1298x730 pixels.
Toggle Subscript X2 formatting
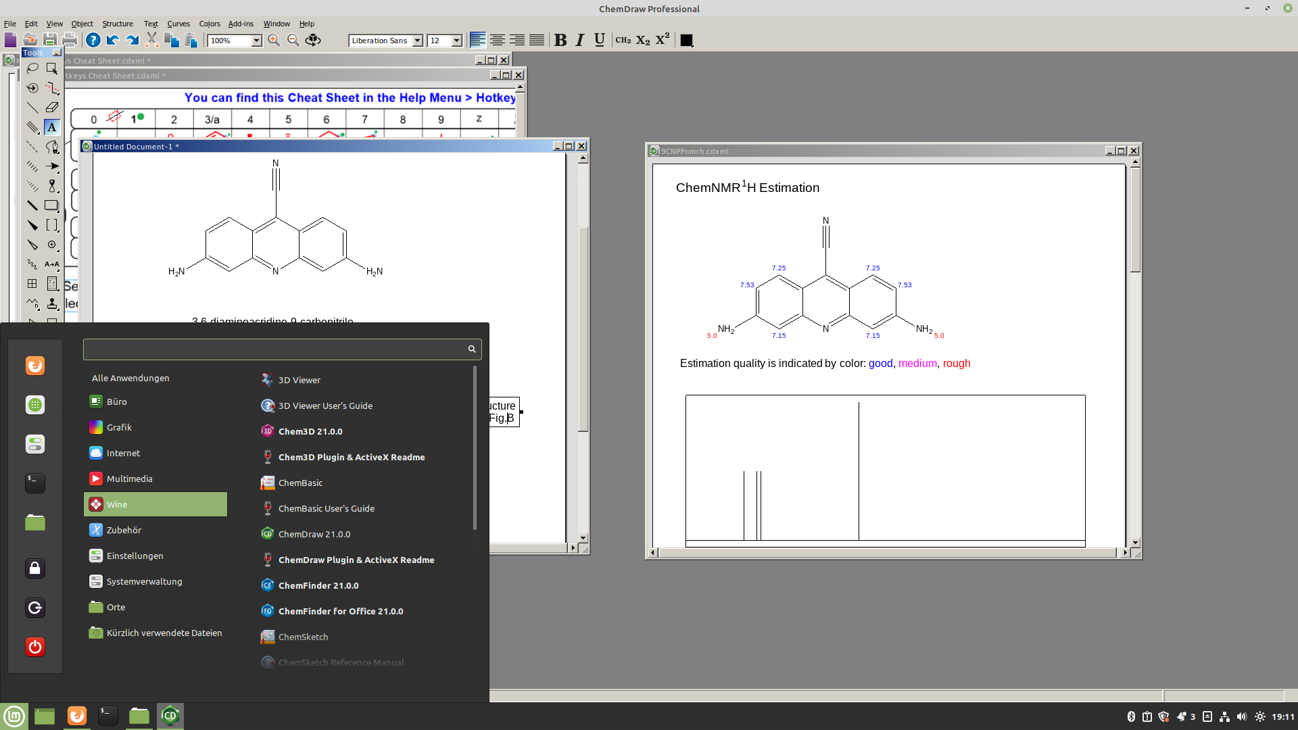click(643, 40)
